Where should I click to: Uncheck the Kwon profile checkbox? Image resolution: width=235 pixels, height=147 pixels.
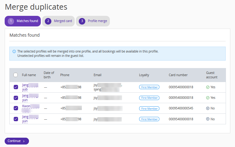coord(16,108)
